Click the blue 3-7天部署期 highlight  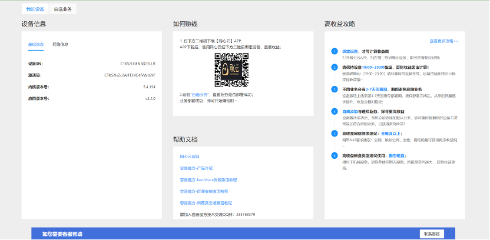(376, 89)
